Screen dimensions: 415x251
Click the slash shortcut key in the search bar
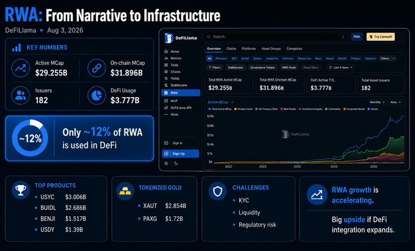(343, 37)
